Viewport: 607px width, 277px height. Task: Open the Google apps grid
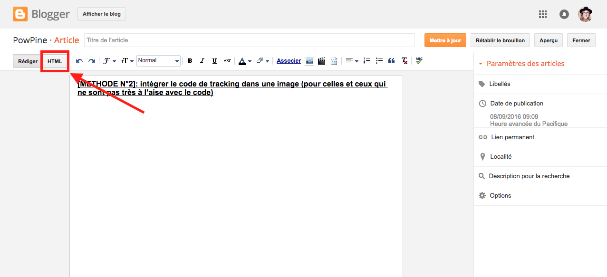543,14
